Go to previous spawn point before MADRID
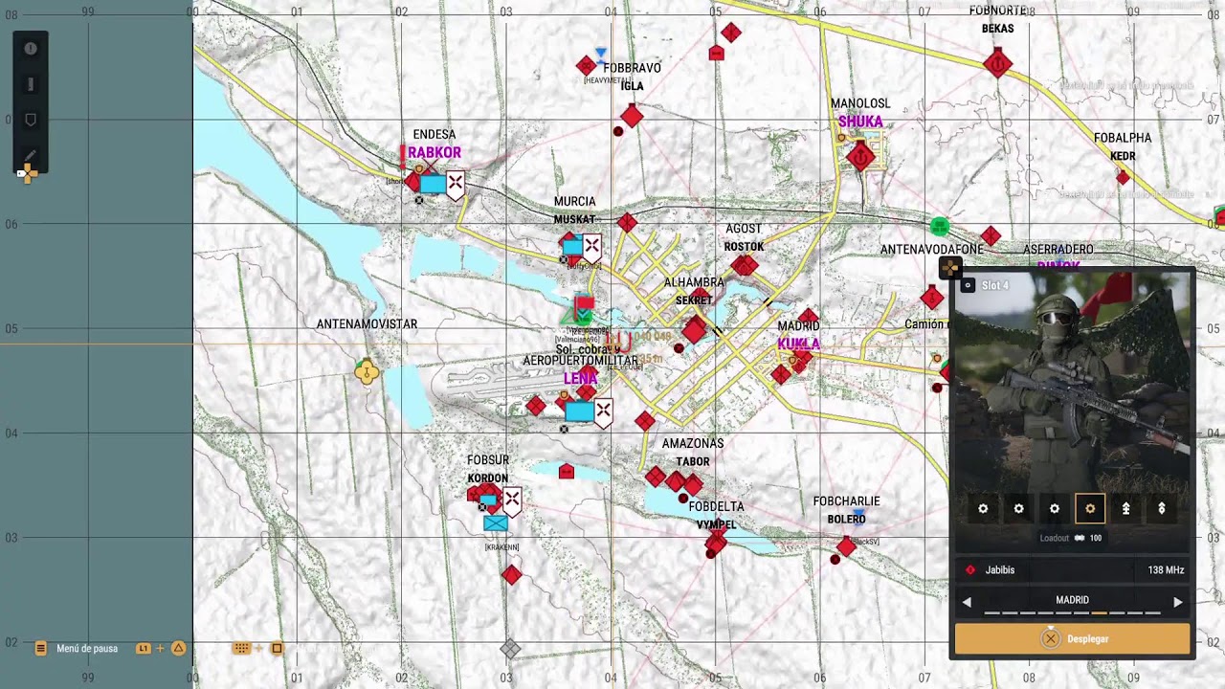Screen dimensions: 1225x689 [x=967, y=602]
